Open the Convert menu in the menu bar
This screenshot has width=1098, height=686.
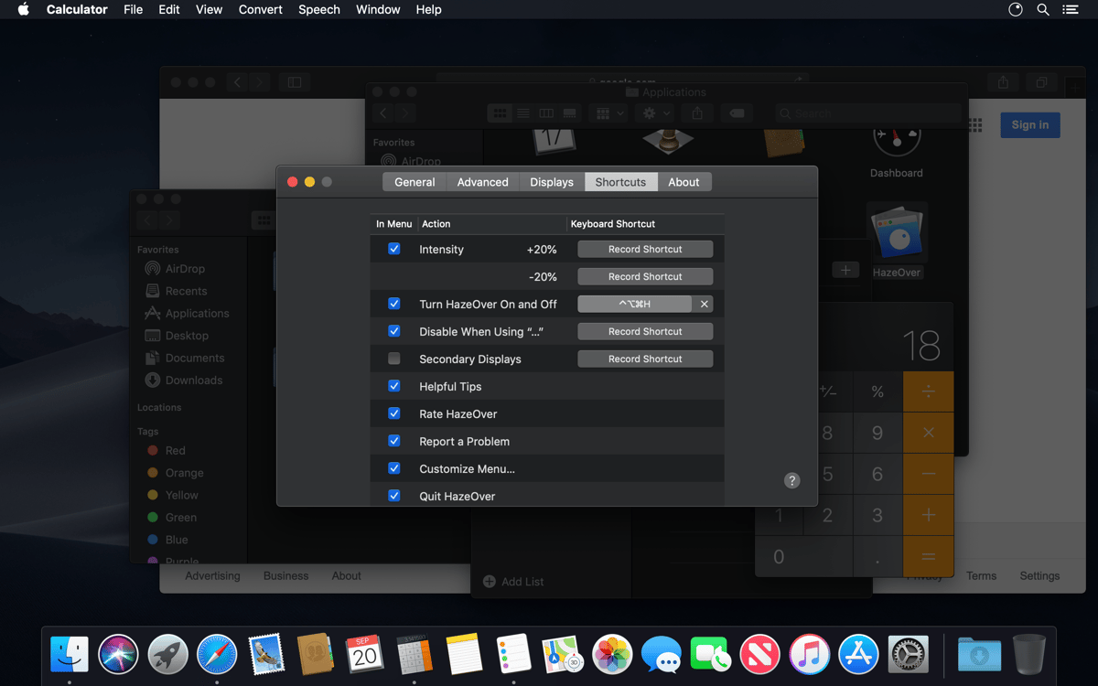[260, 9]
